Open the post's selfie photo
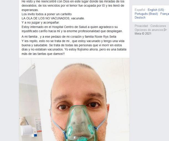 [x=74, y=100]
